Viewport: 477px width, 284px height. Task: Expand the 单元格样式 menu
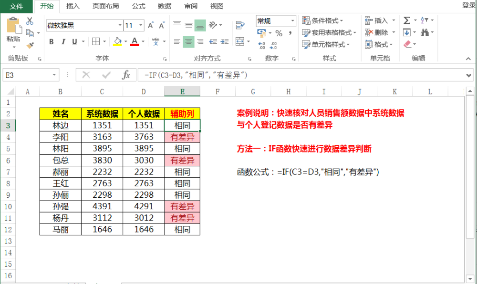tap(326, 44)
